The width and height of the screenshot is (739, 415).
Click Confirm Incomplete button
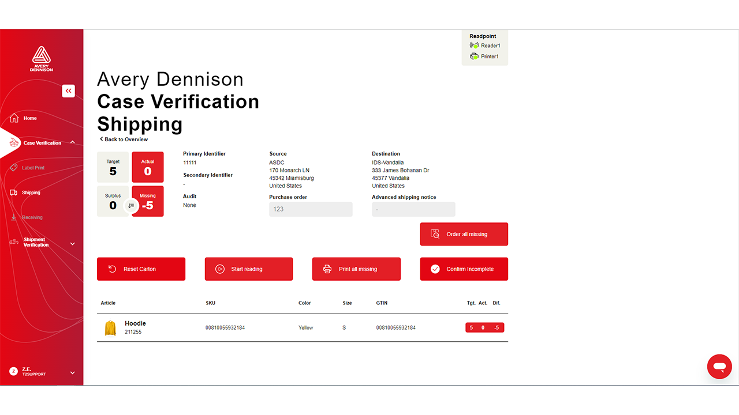[464, 269]
